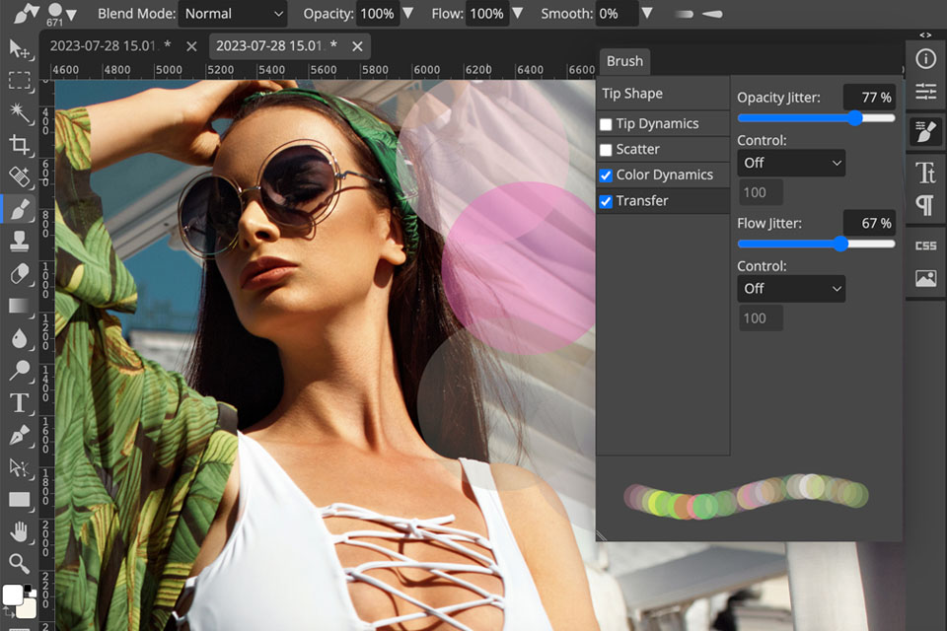Open the Blend Mode dropdown
This screenshot has height=631, width=947.
pos(232,14)
